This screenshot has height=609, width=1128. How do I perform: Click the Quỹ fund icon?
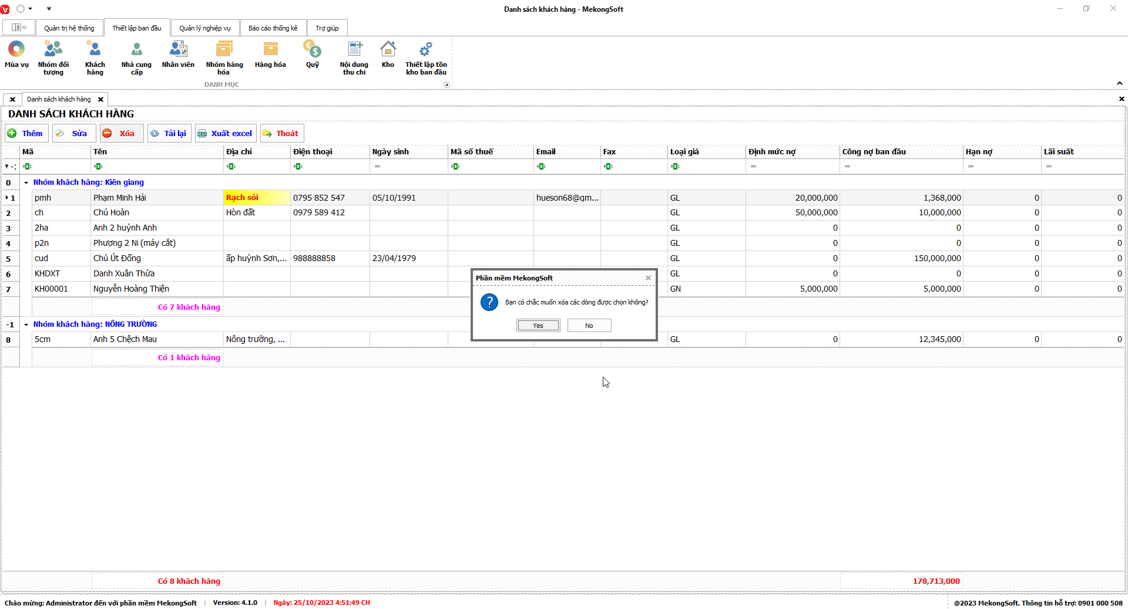312,50
